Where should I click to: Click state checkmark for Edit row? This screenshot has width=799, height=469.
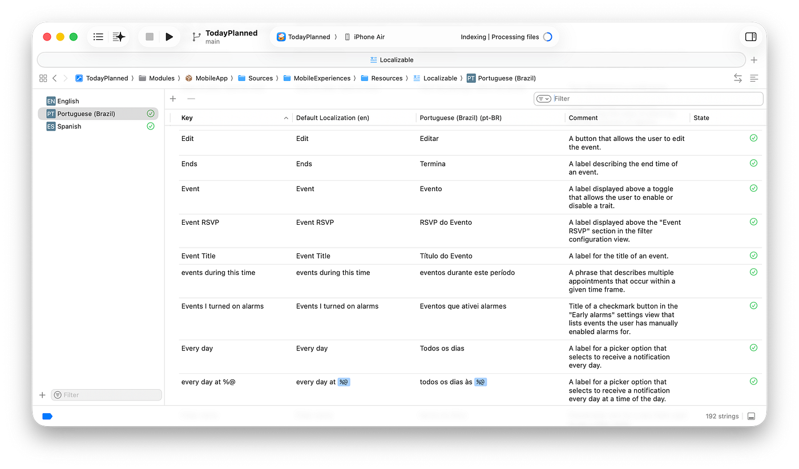pos(753,138)
